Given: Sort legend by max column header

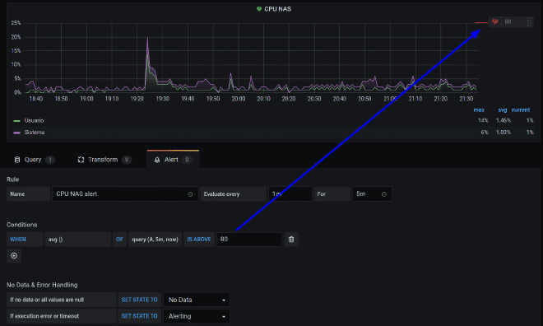Looking at the screenshot, I should pos(479,109).
